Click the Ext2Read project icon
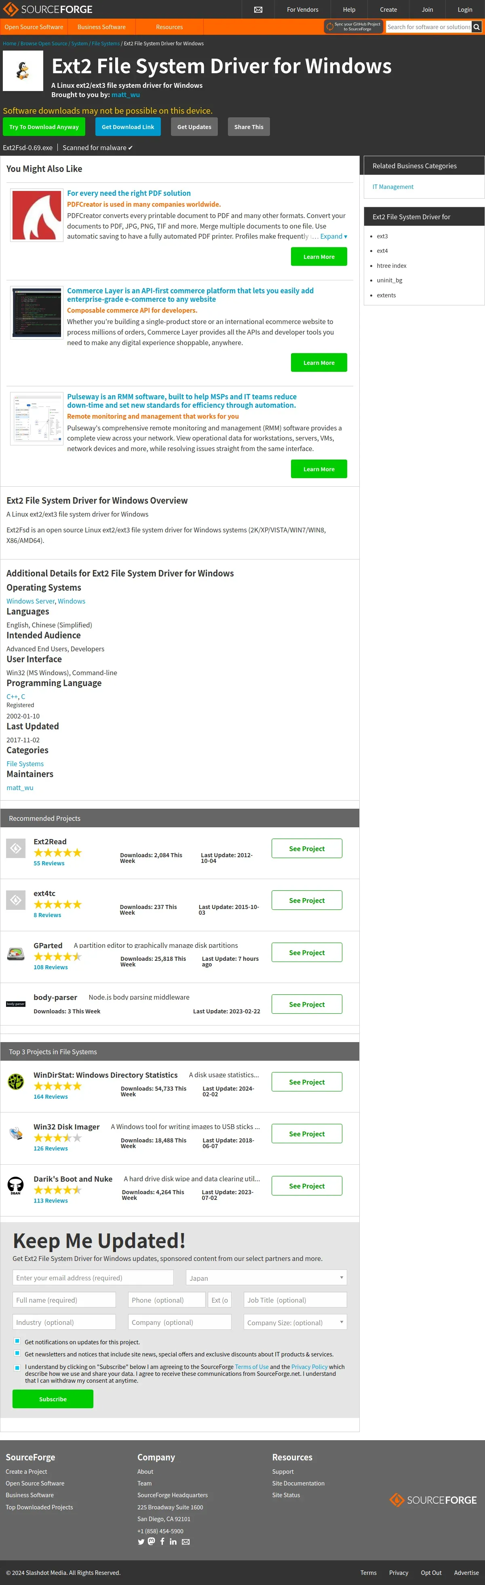Screen dimensions: 485x1585 pyautogui.click(x=16, y=848)
